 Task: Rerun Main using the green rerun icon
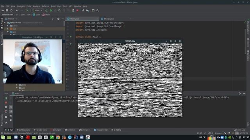(x=6, y=98)
